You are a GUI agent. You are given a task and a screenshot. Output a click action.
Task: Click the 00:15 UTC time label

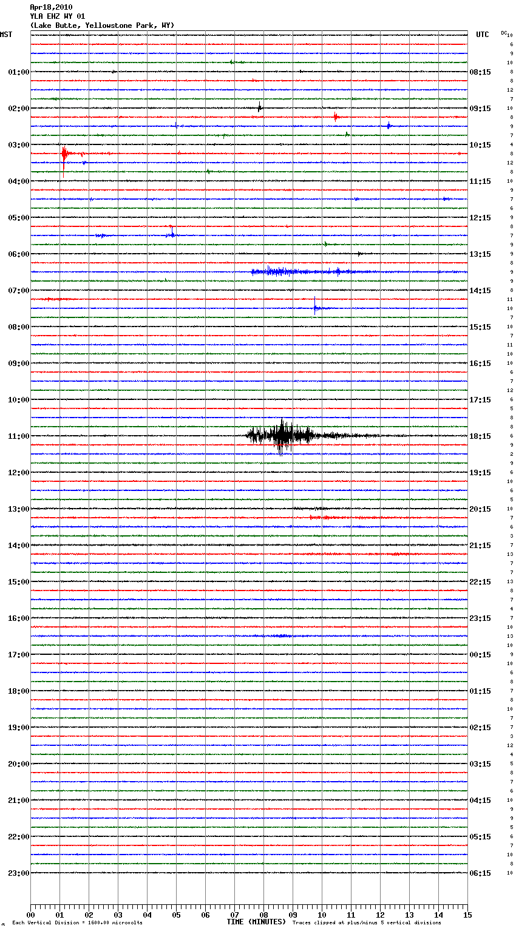[x=480, y=655]
